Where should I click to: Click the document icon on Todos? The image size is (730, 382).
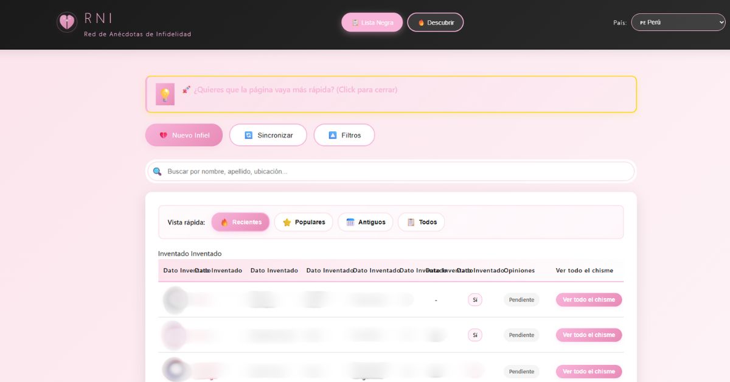[x=411, y=221]
